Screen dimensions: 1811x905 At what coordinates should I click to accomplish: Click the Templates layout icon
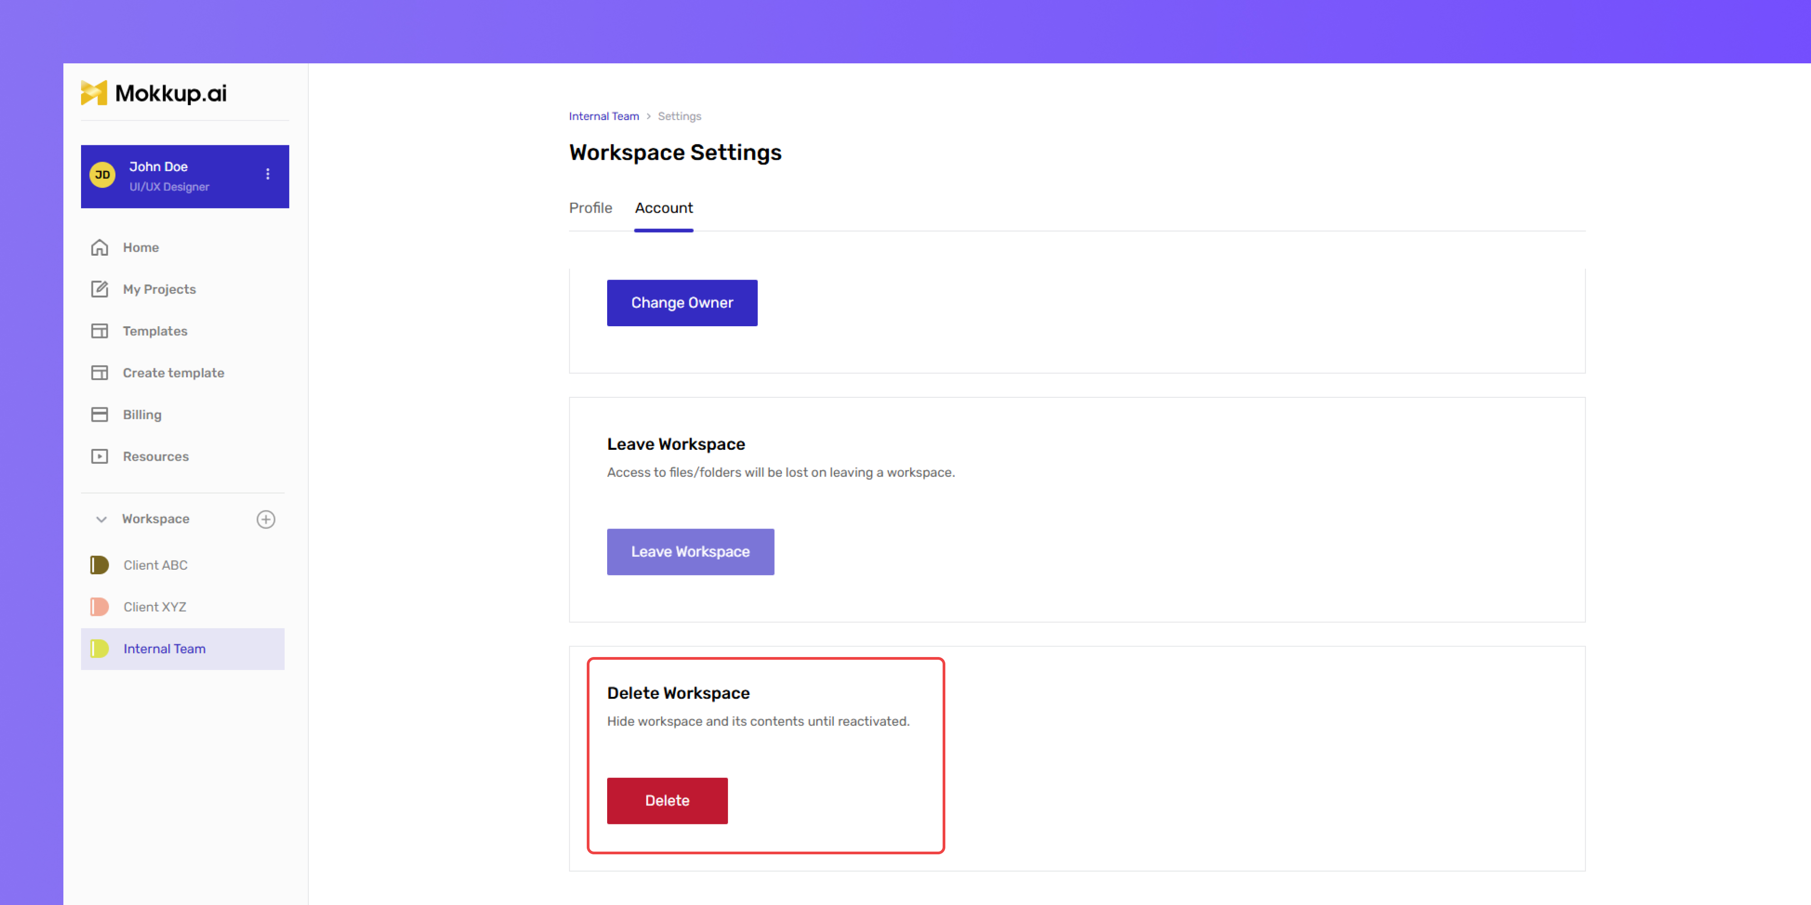click(100, 331)
